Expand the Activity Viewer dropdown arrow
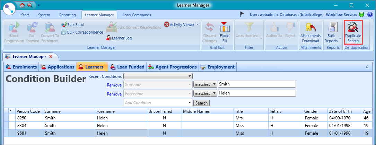Image resolution: width=376 pixels, height=145 pixels. pyautogui.click(x=197, y=25)
